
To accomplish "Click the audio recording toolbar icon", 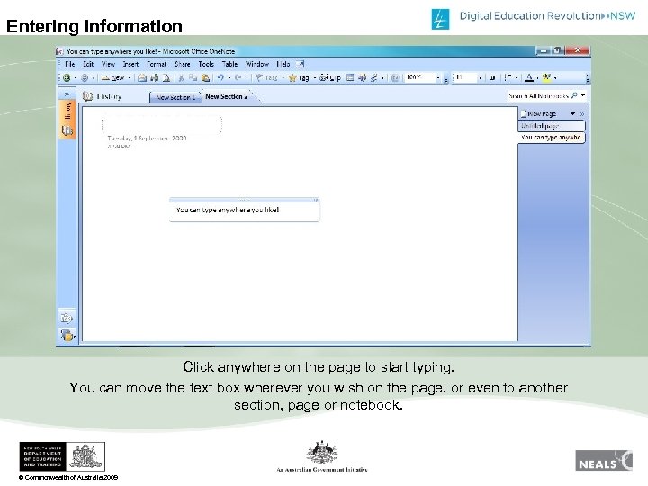I will [363, 77].
